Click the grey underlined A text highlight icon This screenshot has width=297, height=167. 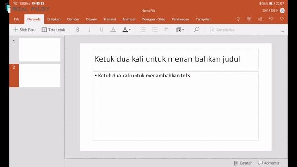[x=113, y=30]
